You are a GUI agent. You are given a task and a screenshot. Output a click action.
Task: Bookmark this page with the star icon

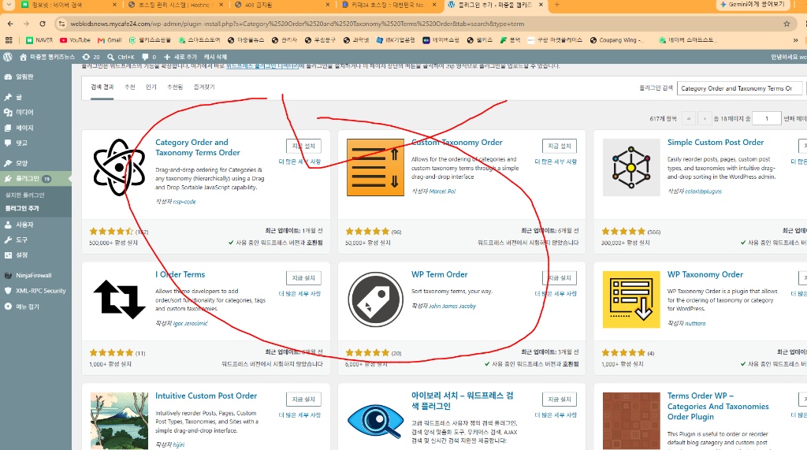point(787,24)
